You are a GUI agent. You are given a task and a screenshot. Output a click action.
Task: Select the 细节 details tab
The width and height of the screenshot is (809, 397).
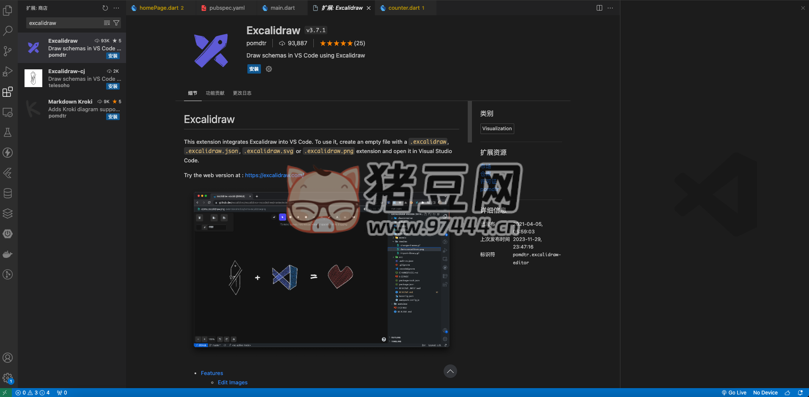coord(192,93)
